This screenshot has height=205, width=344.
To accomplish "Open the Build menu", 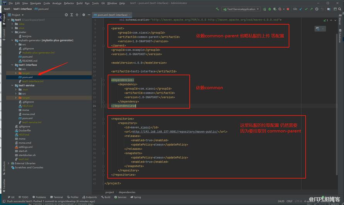I will coord(79,3).
